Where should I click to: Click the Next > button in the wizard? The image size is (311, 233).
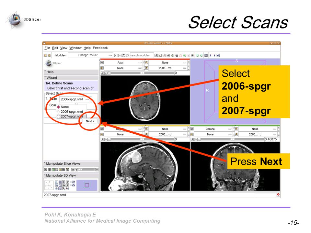(x=90, y=121)
